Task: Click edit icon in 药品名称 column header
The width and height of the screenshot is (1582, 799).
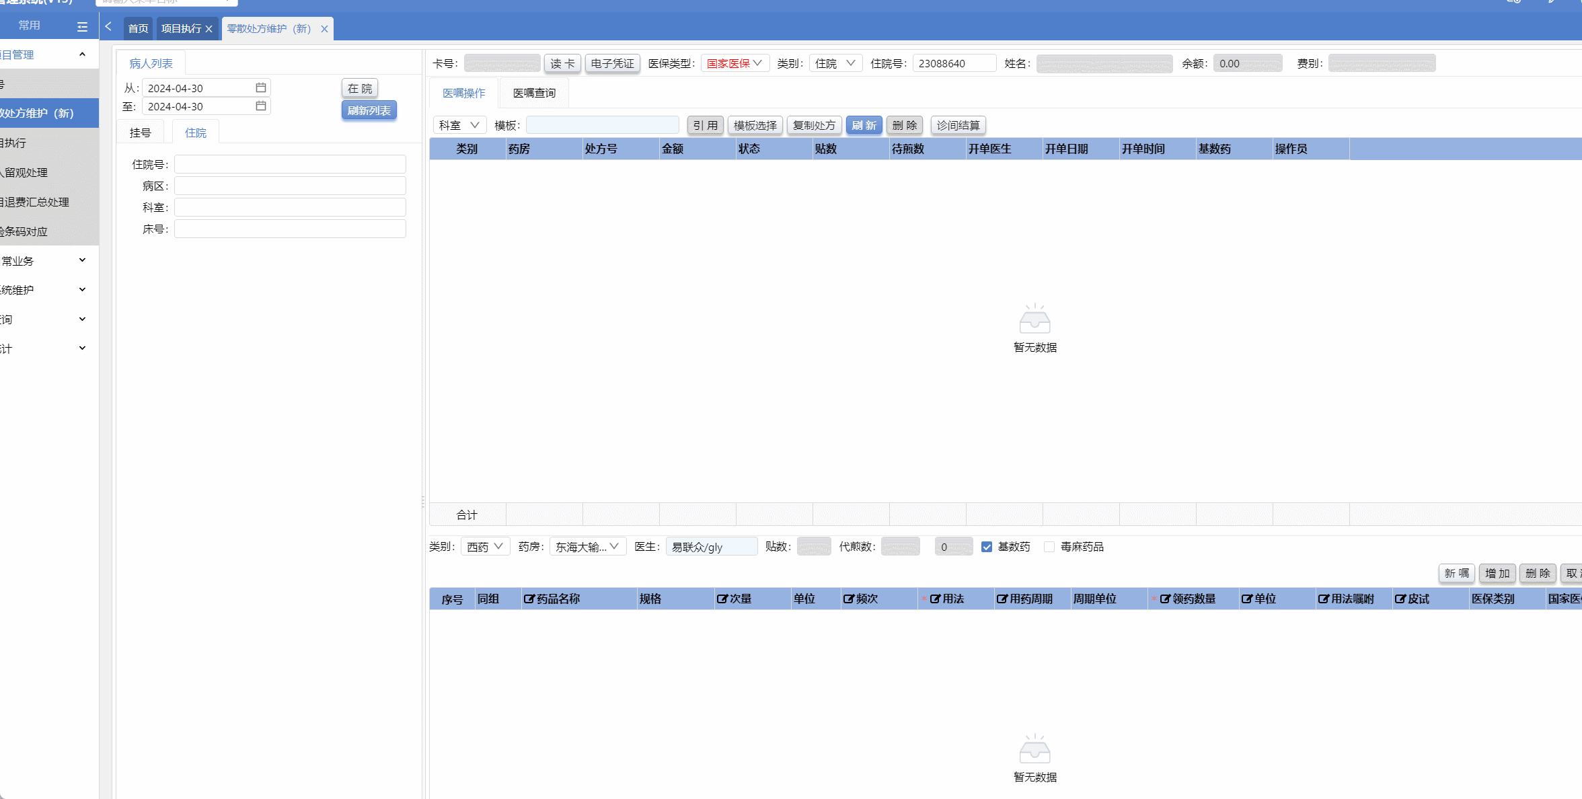Action: tap(529, 599)
